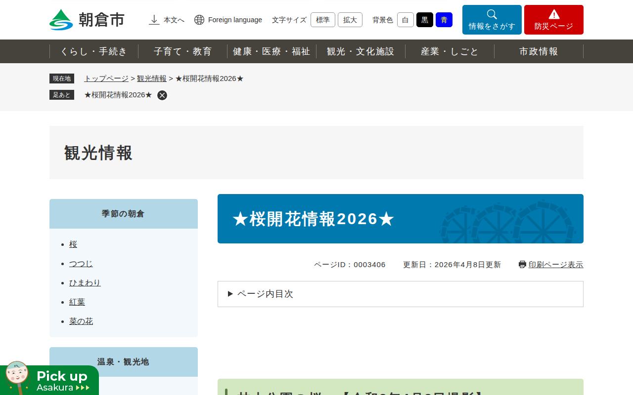
Task: Go to トップページ breadcrumb link
Action: click(106, 79)
